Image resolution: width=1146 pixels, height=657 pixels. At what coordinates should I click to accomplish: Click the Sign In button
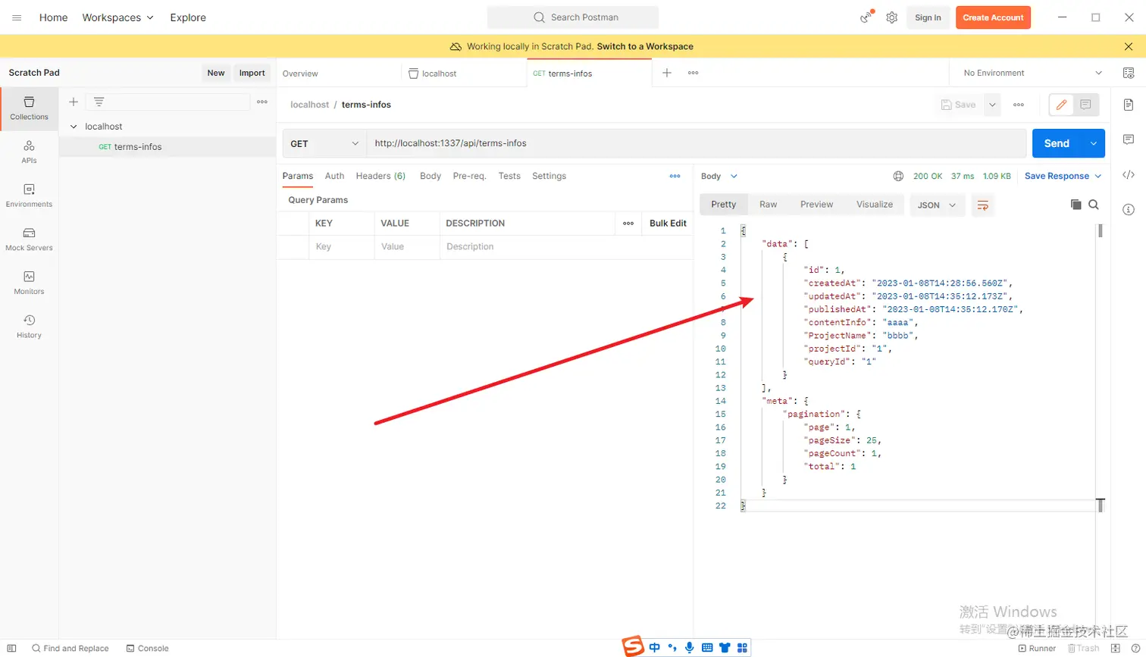point(928,17)
